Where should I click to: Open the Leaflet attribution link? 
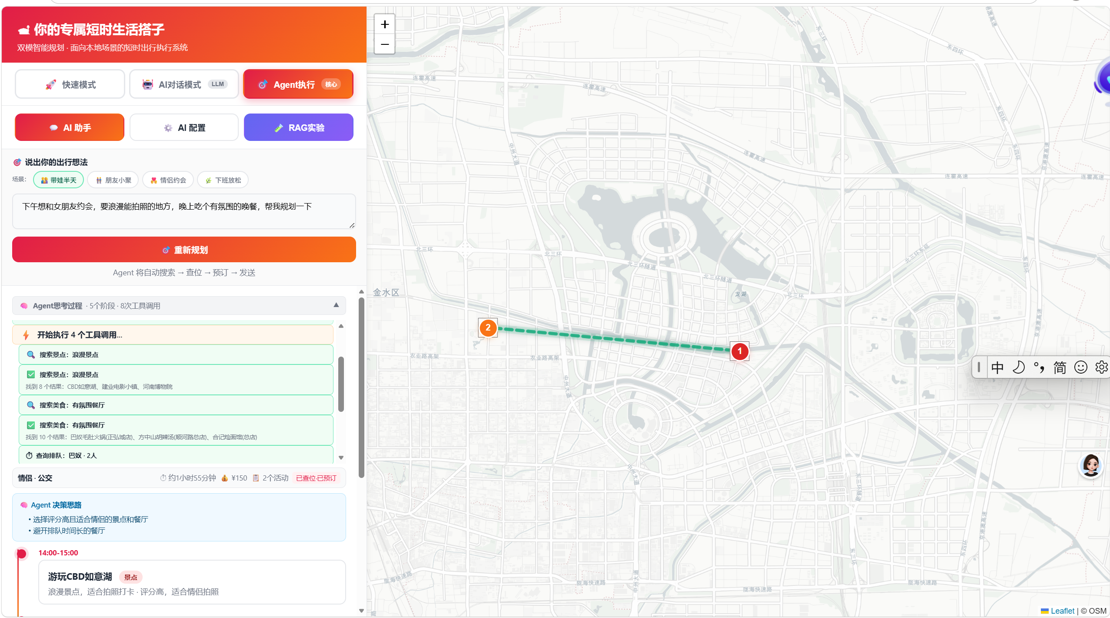tap(1062, 611)
